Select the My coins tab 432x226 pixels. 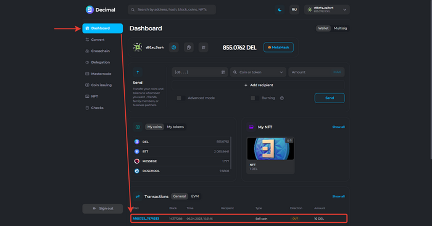154,127
